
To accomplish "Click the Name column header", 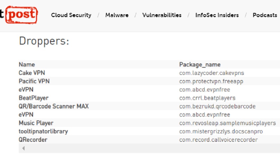I will pos(27,65).
